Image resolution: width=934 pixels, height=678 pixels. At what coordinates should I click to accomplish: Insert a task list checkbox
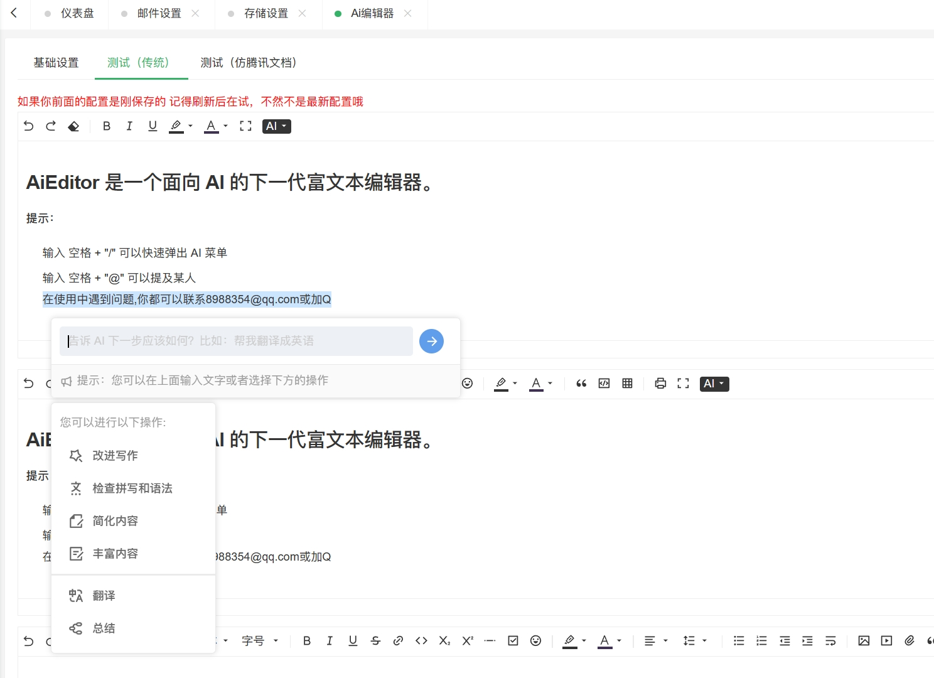[513, 641]
